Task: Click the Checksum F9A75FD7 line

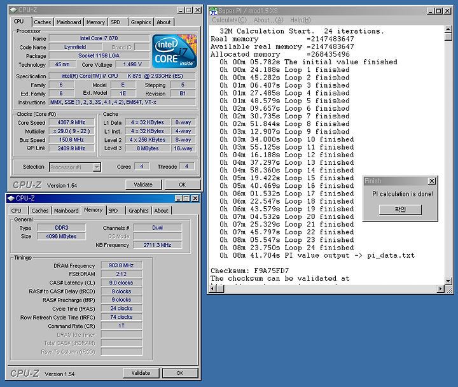Action: tap(250, 271)
